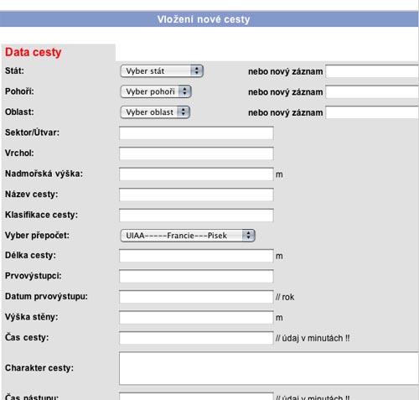419x400 pixels.
Task: Open the Vyber pohoří dropdown
Action: click(x=156, y=91)
